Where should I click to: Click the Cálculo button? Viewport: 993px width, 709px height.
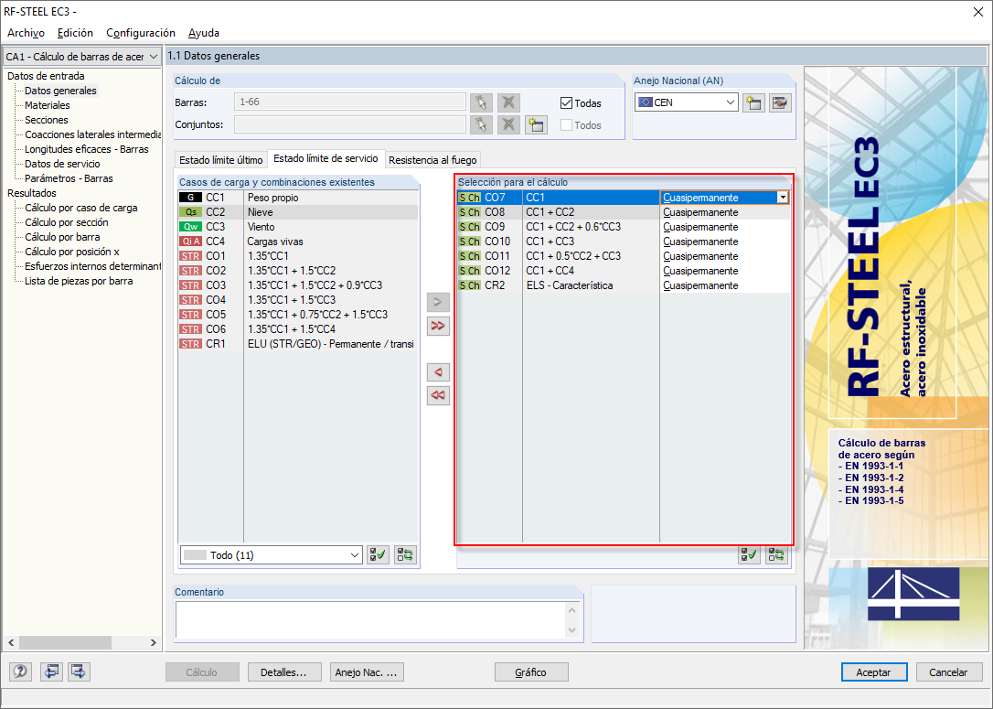[202, 672]
